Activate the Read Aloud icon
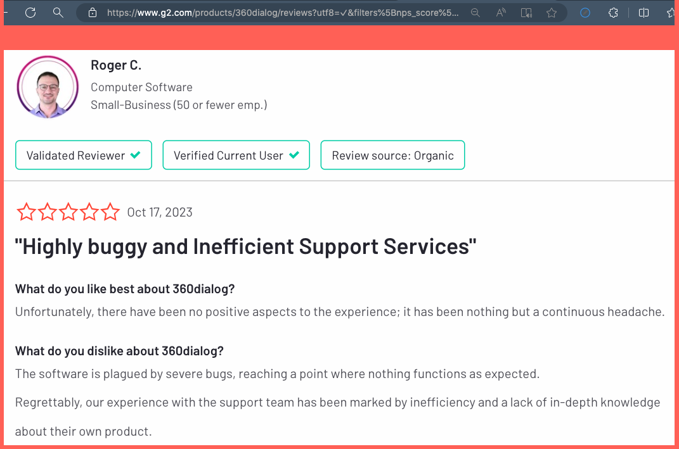Viewport: 679px width, 449px height. (x=501, y=13)
